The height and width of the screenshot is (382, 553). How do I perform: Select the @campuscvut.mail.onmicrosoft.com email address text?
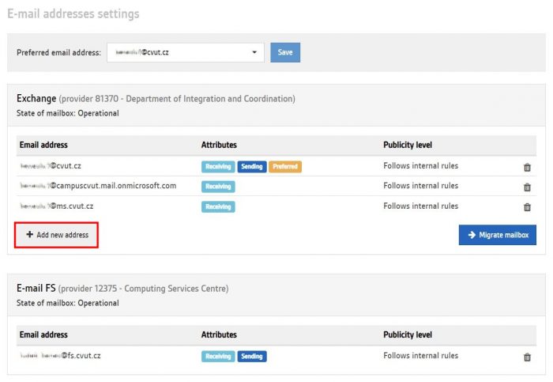[98, 186]
